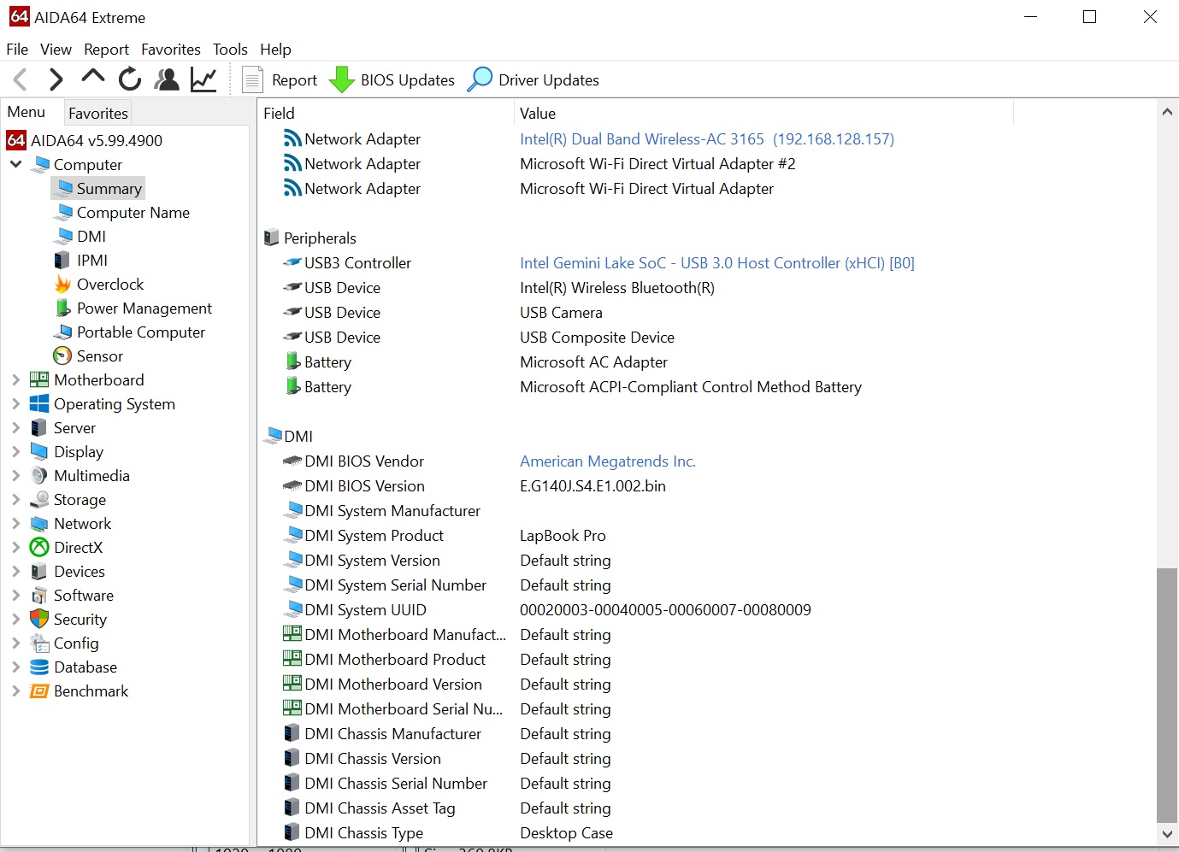The image size is (1179, 852).
Task: Go up one level with the up arrow icon
Action: (92, 78)
